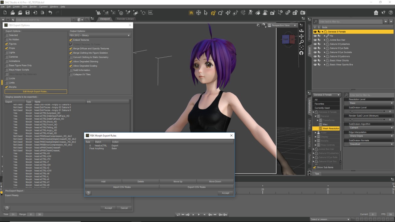The image size is (395, 222).
Task: Click the viewport pan arrows icon
Action: click(301, 36)
